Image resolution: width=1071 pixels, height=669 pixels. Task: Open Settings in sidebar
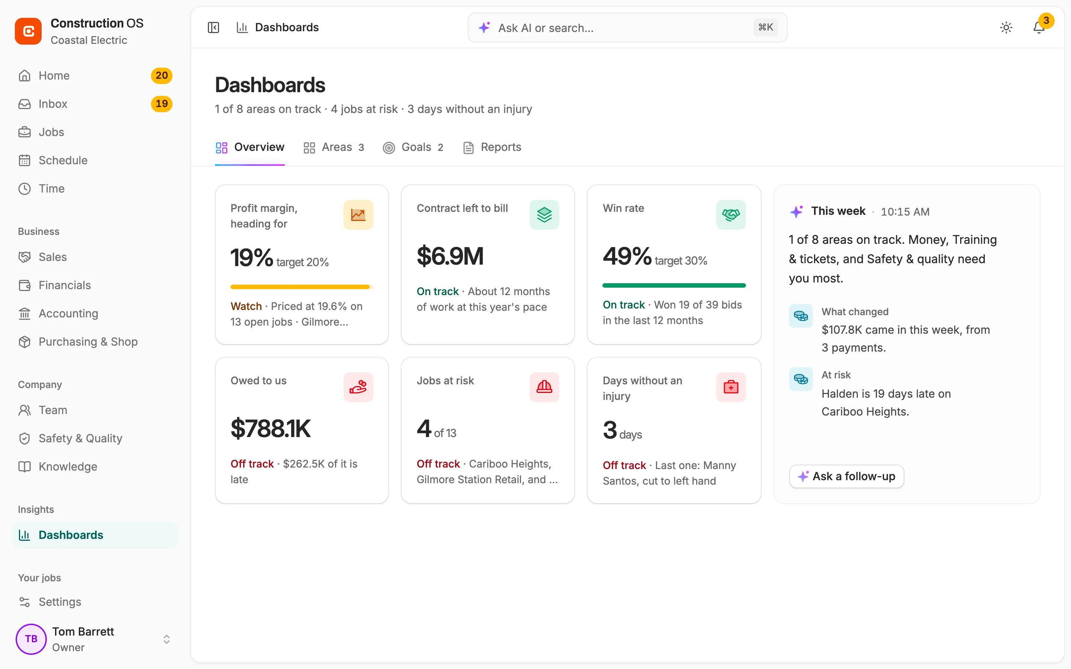pyautogui.click(x=95, y=602)
